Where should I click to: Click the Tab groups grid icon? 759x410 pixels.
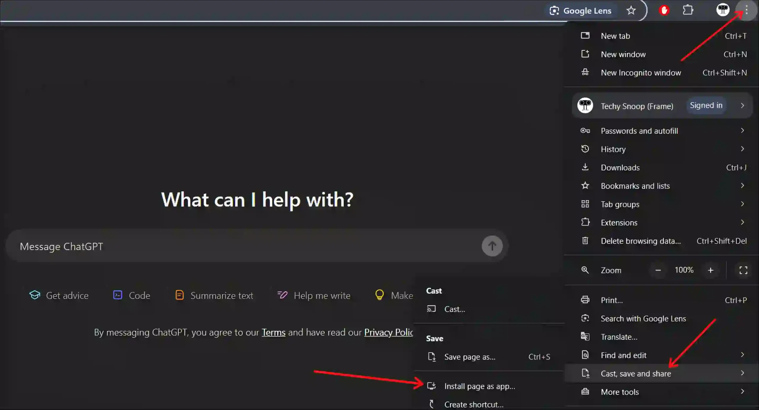pos(585,204)
